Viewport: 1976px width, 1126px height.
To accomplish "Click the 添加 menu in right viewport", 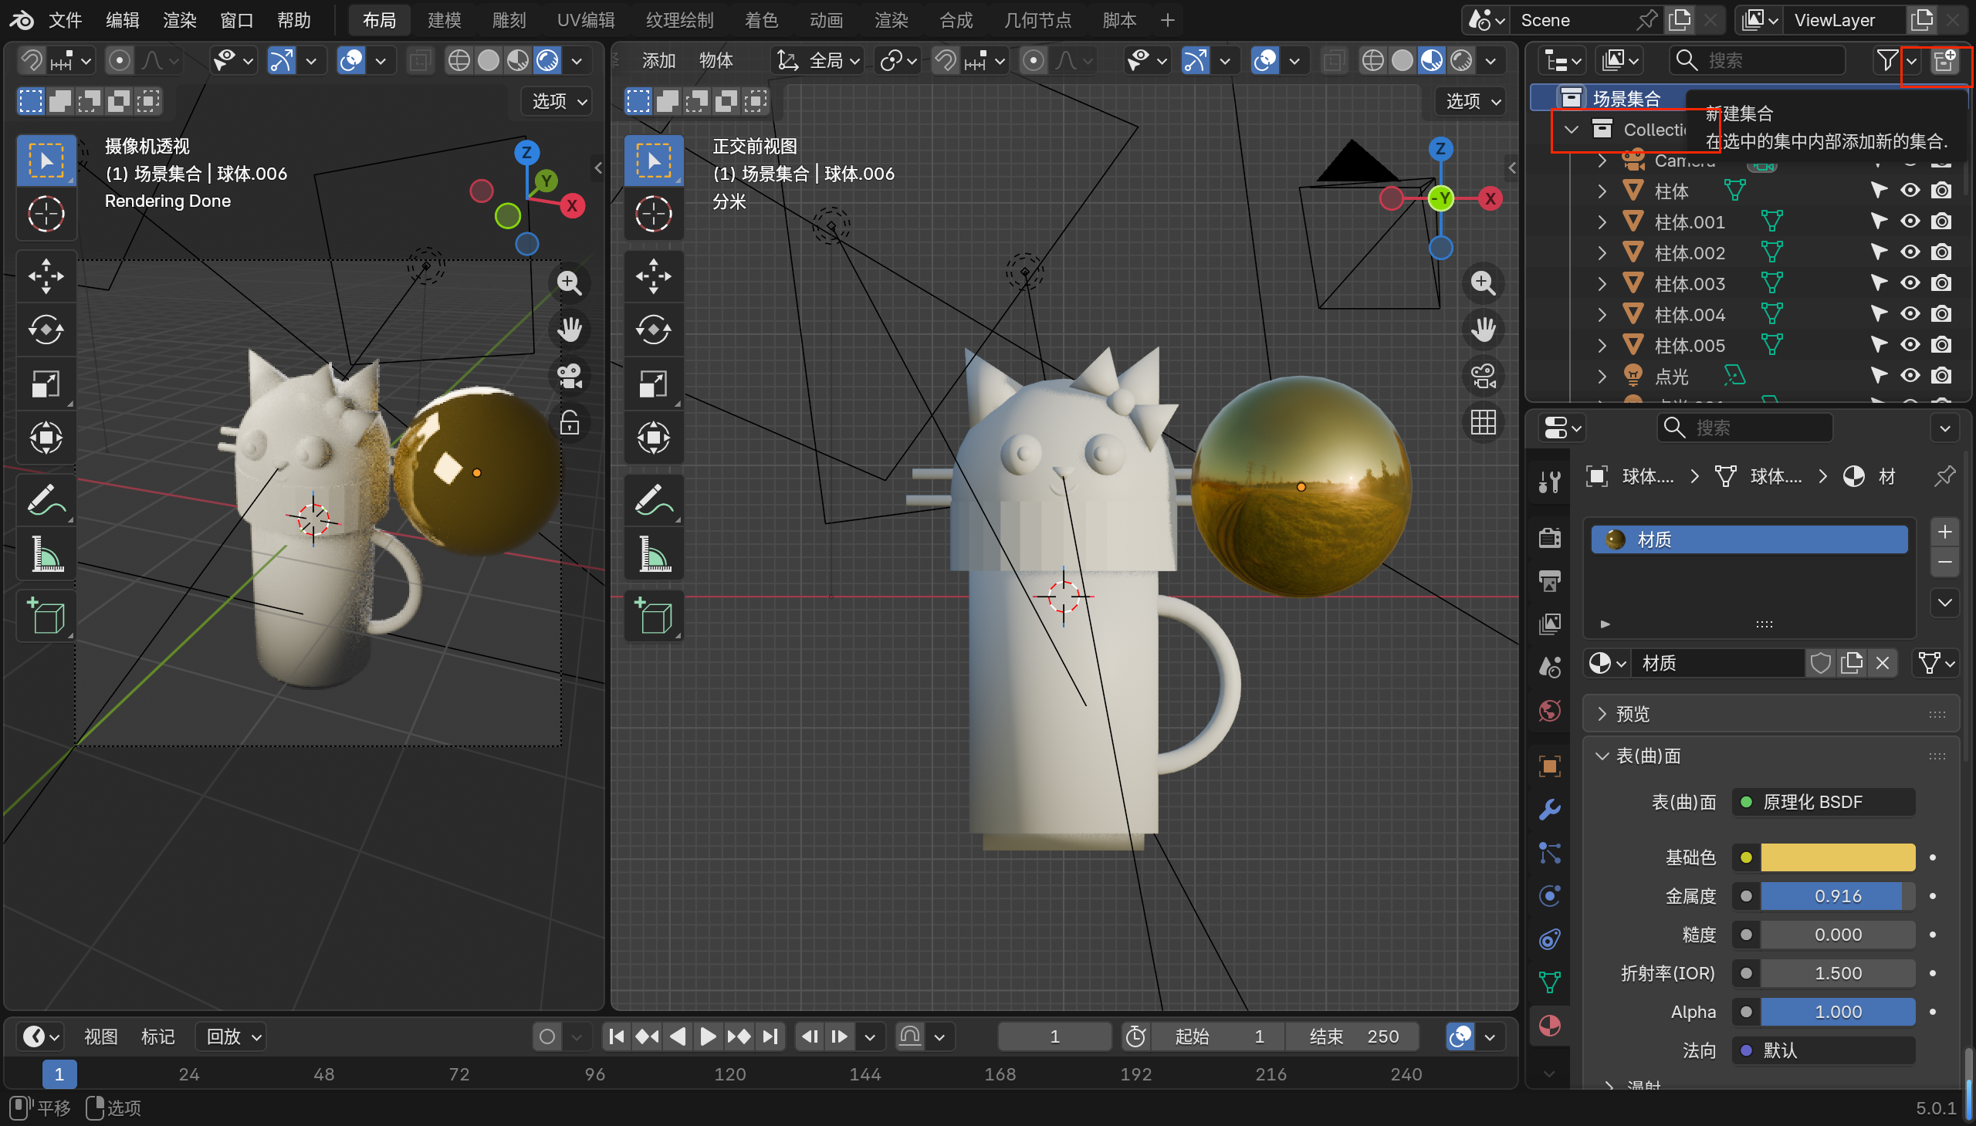I will 658,60.
